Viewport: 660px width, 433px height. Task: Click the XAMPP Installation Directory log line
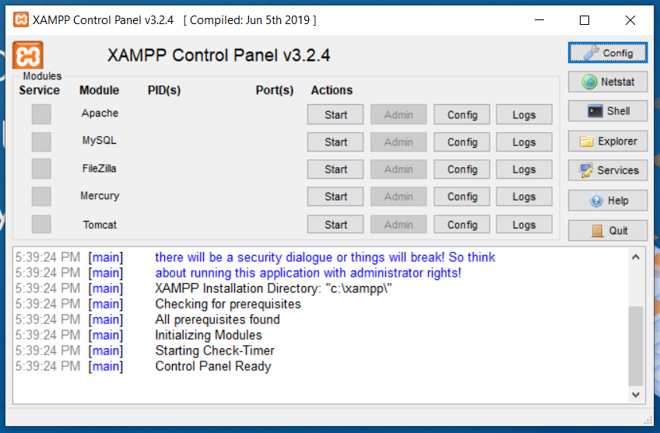[274, 288]
